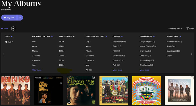The width and height of the screenshot is (196, 106).
Task: Select Week under Played in the last
Action: tap(88, 46)
